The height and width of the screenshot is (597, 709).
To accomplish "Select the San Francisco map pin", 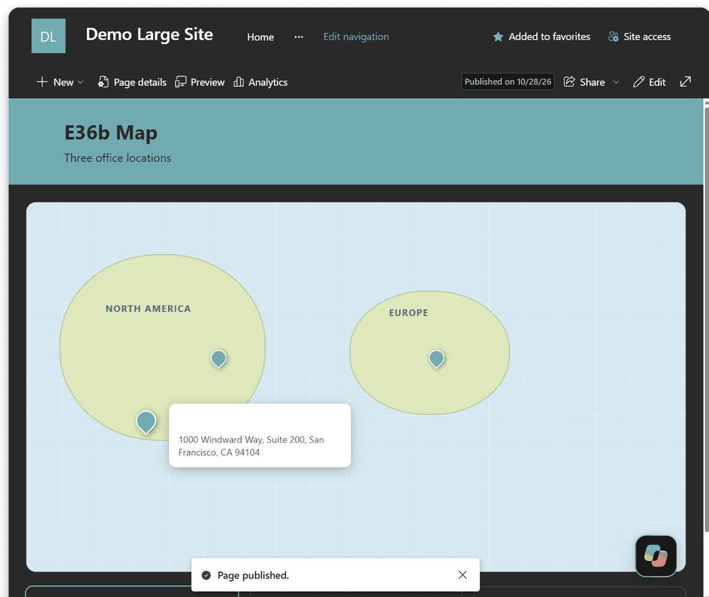I will 146,422.
